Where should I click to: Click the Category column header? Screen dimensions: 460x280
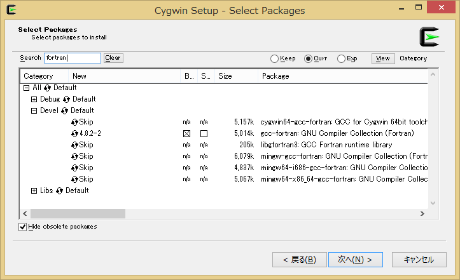point(45,76)
